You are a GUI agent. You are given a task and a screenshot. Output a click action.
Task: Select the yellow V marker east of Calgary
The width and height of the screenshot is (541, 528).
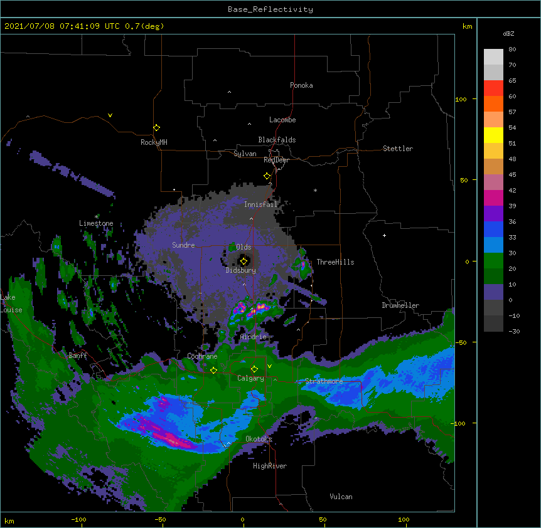(269, 366)
